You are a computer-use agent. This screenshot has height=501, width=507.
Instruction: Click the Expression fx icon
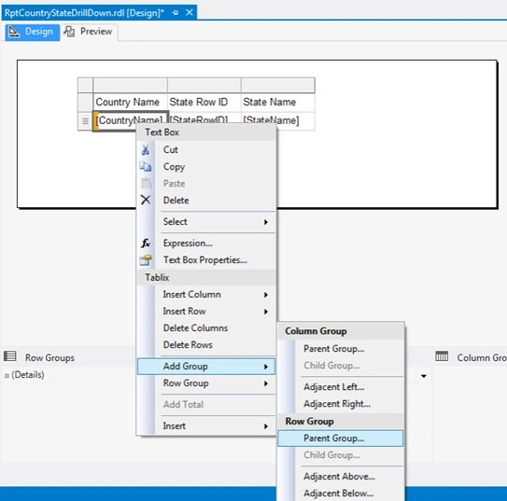pos(146,243)
